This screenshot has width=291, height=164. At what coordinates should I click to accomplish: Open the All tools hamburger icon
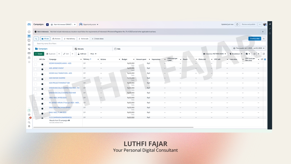click(x=29, y=62)
